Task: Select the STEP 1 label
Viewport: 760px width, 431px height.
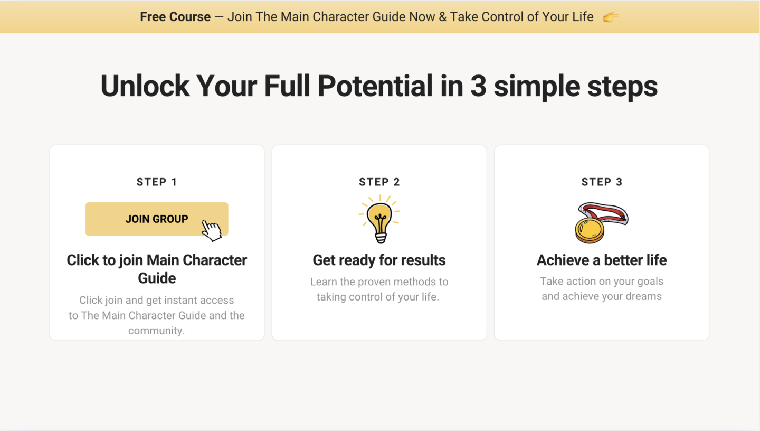Action: click(x=157, y=182)
